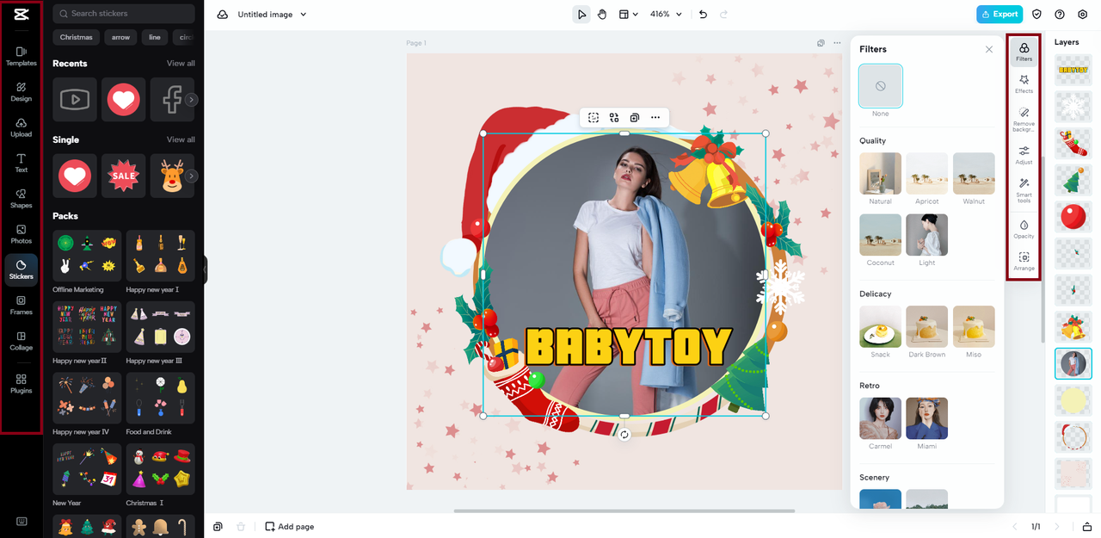Open the Filters tab on right toolbar
Viewport: 1101px width, 538px height.
pos(1024,52)
